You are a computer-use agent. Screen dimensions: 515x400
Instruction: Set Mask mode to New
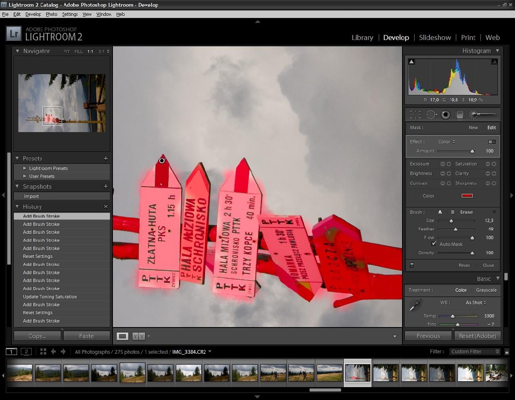point(473,127)
